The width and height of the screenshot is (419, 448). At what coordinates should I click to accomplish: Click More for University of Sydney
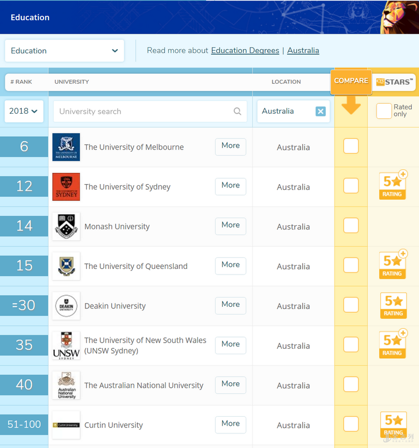[231, 186]
